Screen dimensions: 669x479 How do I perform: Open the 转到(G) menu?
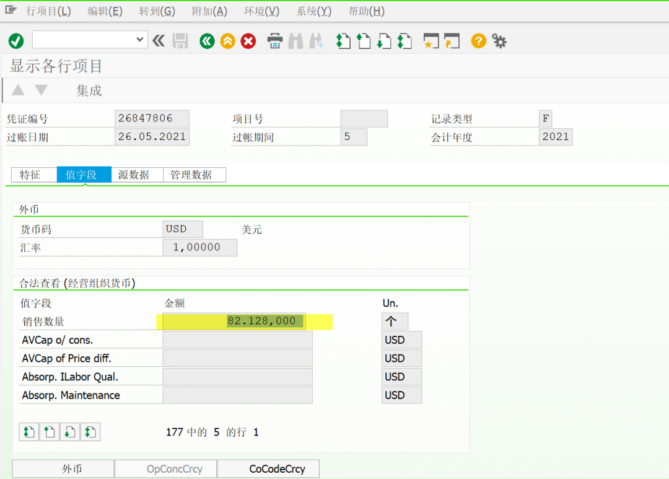(157, 11)
